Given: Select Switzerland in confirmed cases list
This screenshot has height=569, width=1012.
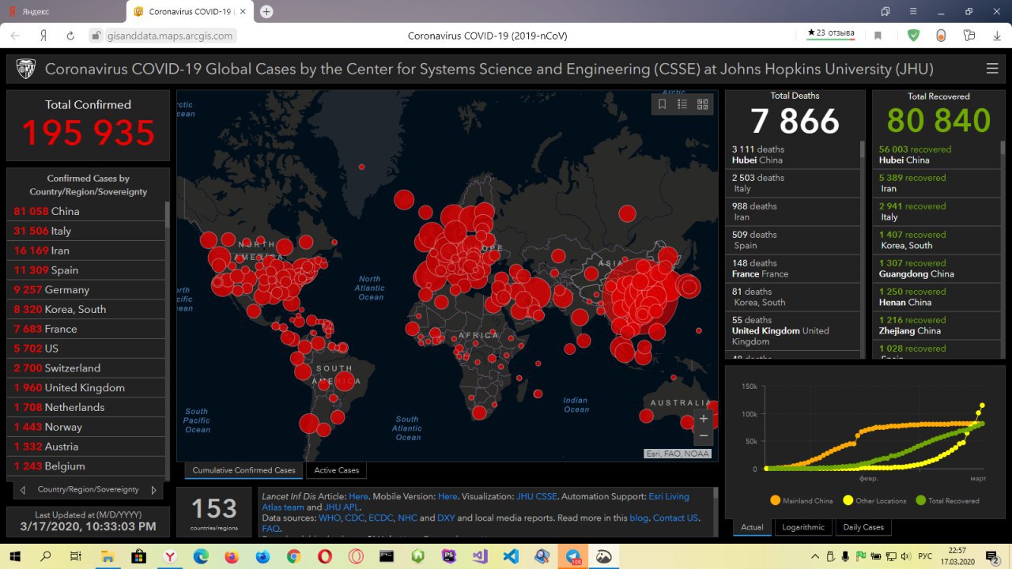Looking at the screenshot, I should (x=86, y=368).
